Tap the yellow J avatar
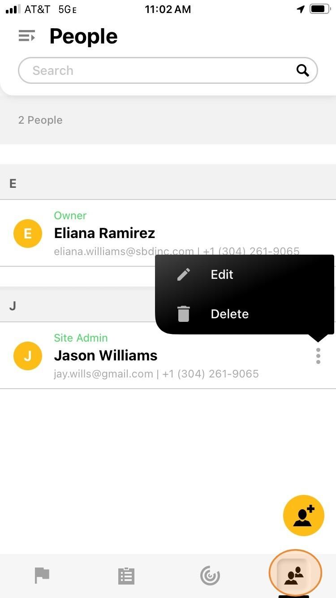 tap(28, 356)
